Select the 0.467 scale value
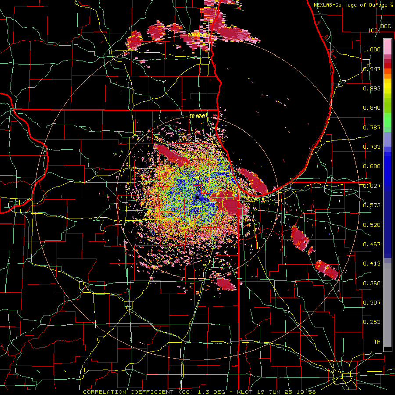This screenshot has width=395, height=395. tap(372, 244)
